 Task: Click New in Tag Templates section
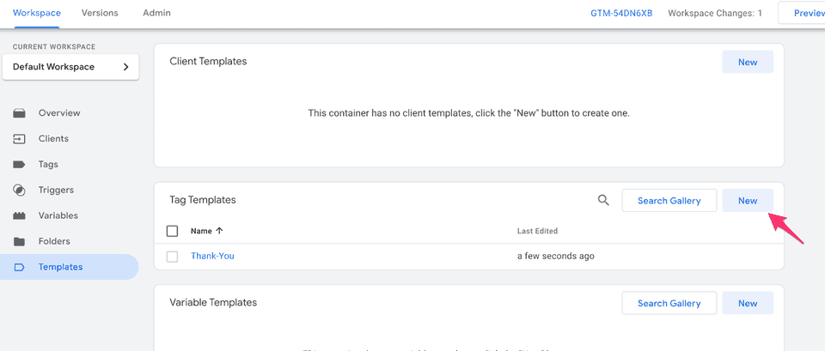tap(747, 201)
